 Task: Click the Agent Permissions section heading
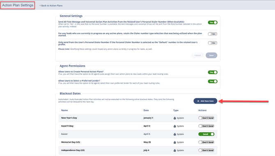(x=72, y=66)
